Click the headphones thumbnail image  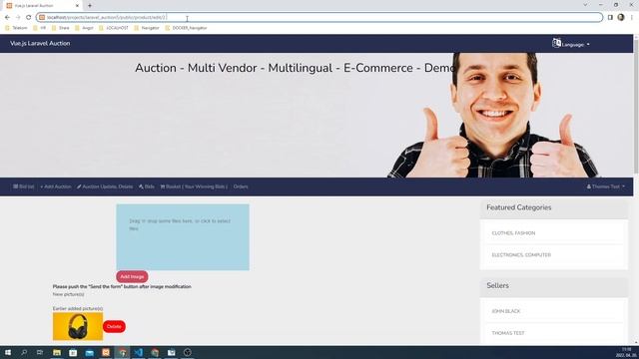pos(78,326)
